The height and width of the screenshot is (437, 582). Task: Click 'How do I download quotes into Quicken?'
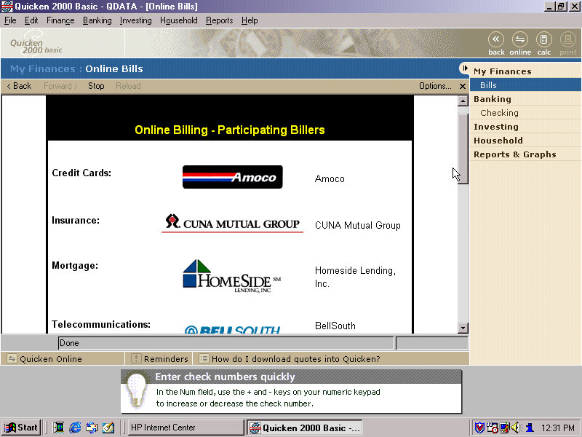coord(295,359)
